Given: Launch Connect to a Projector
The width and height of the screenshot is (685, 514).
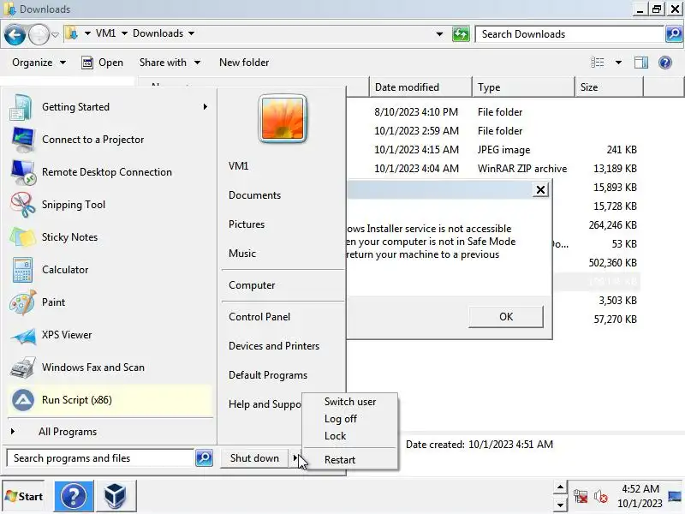Looking at the screenshot, I should coord(110,140).
